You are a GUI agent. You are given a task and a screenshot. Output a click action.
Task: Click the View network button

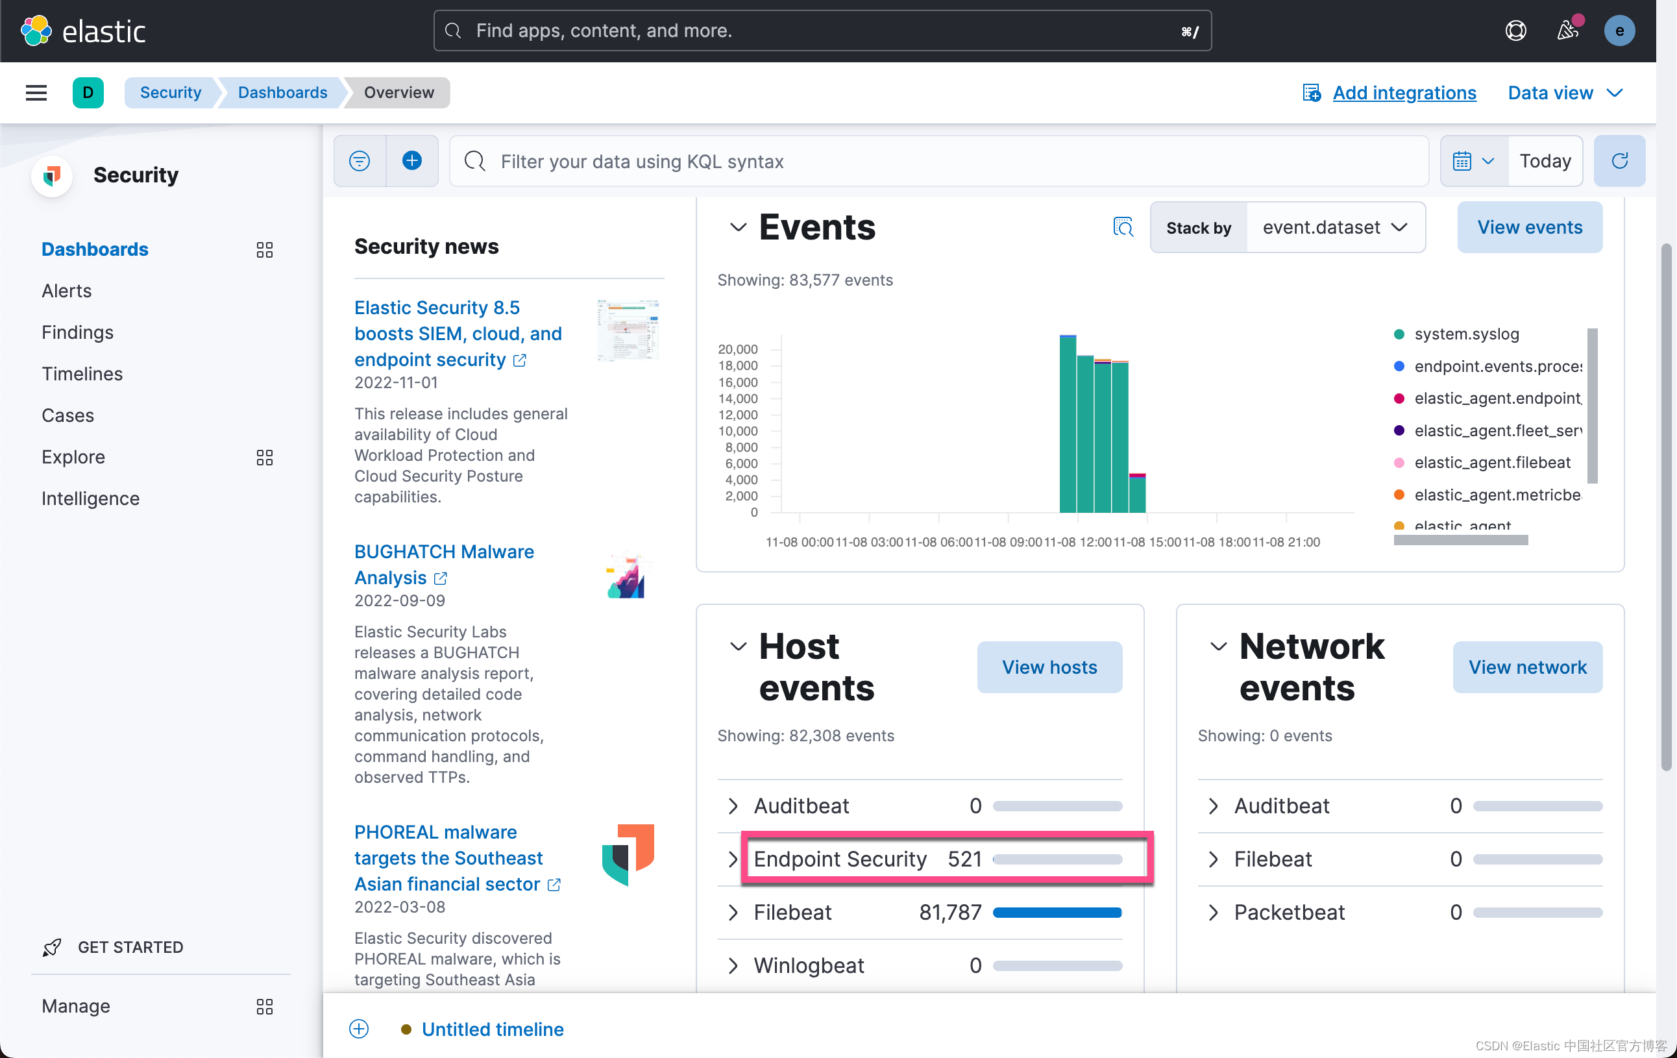[x=1527, y=667]
